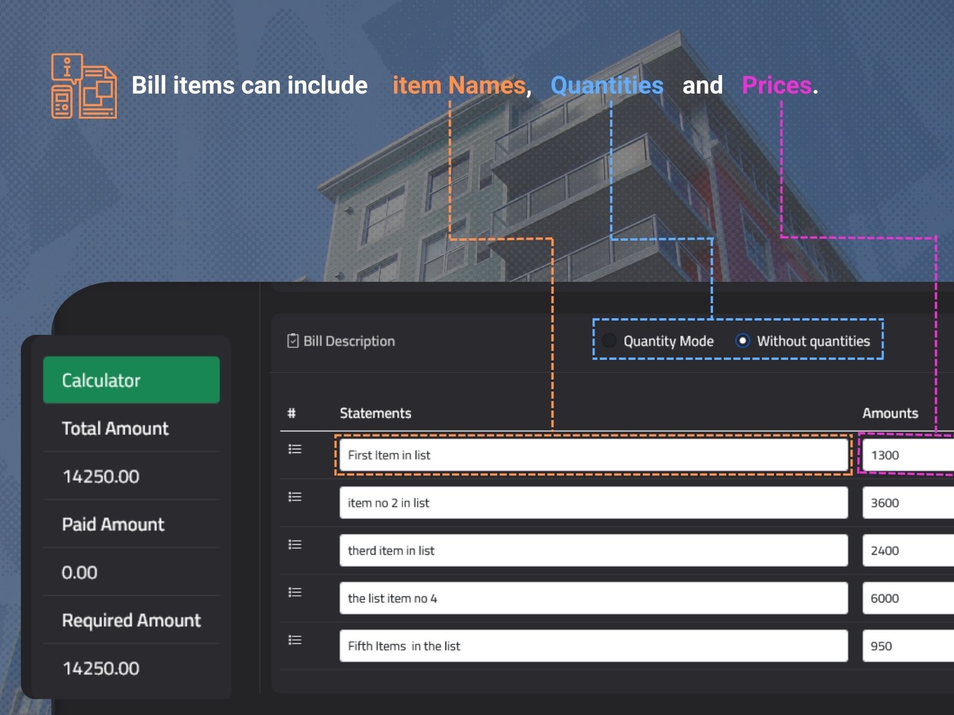Click the list icon beside item no 2 row
The width and height of the screenshot is (954, 715).
click(x=295, y=497)
